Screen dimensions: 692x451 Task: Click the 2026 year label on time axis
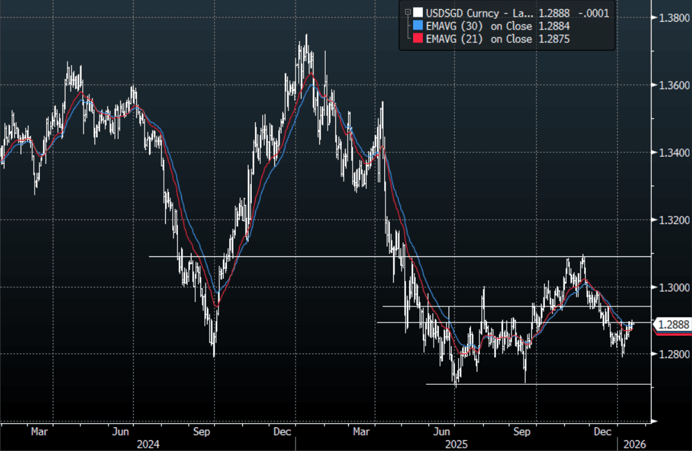pos(634,444)
